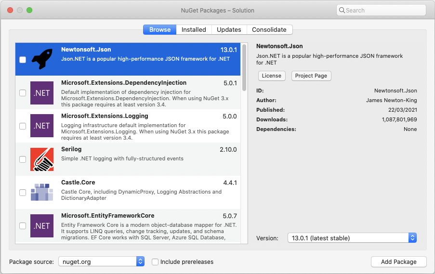This screenshot has height=274, width=435.
Task: Switch to the Browse tab
Action: 160,30
